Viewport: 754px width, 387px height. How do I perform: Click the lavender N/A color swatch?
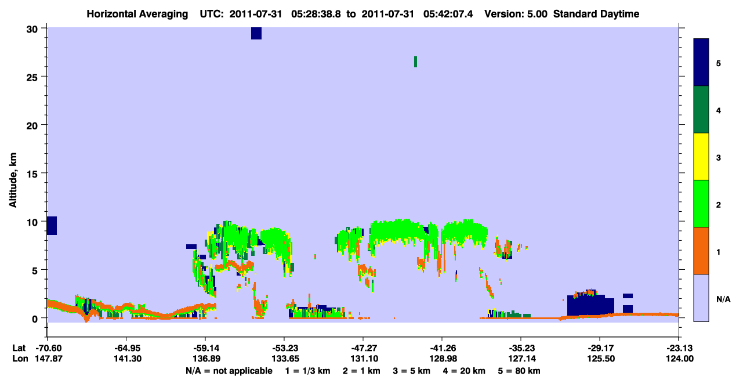tap(701, 298)
